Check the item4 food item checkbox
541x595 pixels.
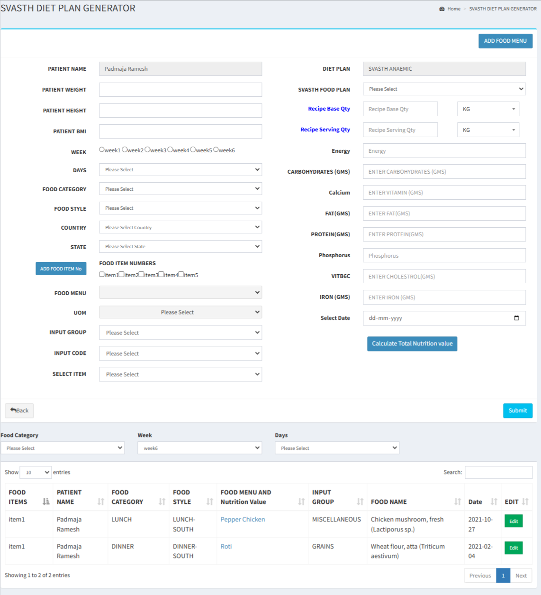click(x=162, y=274)
